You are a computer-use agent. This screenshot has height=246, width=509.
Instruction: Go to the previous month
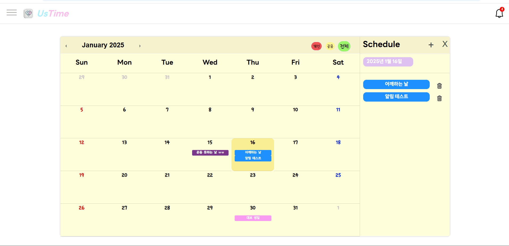click(x=66, y=46)
